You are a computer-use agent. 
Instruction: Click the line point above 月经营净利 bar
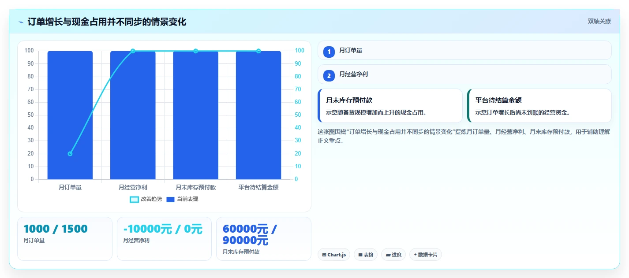(133, 51)
